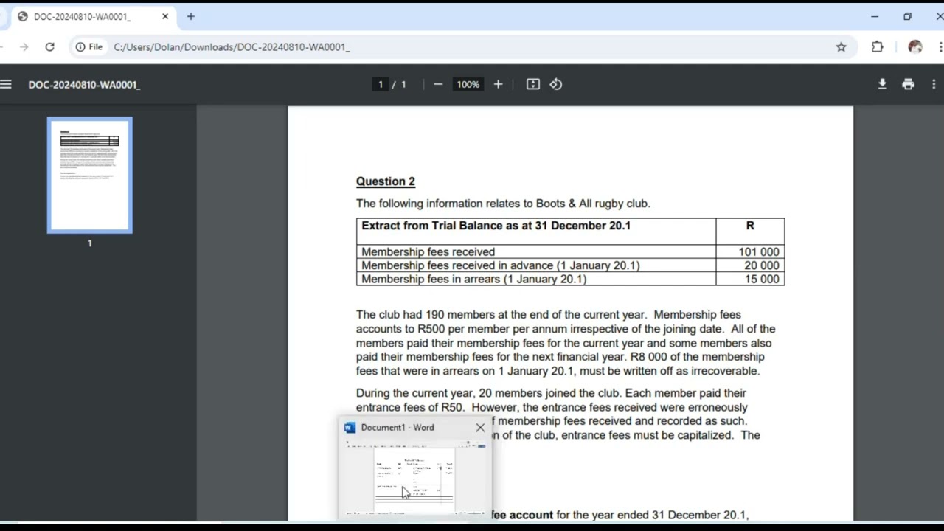The width and height of the screenshot is (944, 531).
Task: Click the Word icon in the preview header
Action: pos(350,427)
